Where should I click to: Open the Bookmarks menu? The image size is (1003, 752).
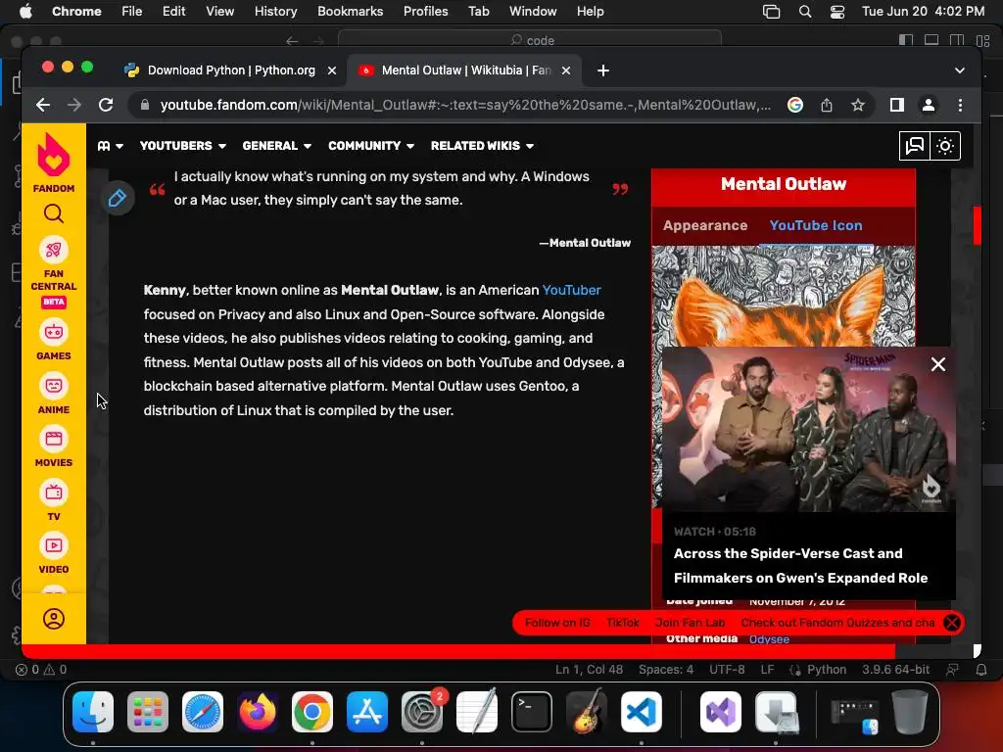350,11
